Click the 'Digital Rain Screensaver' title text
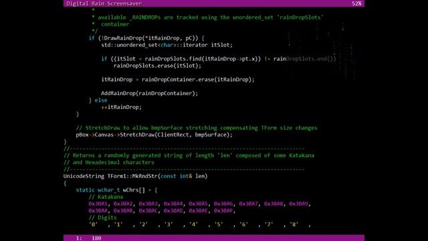Screen dimensions: 428x241 coord(104,3)
